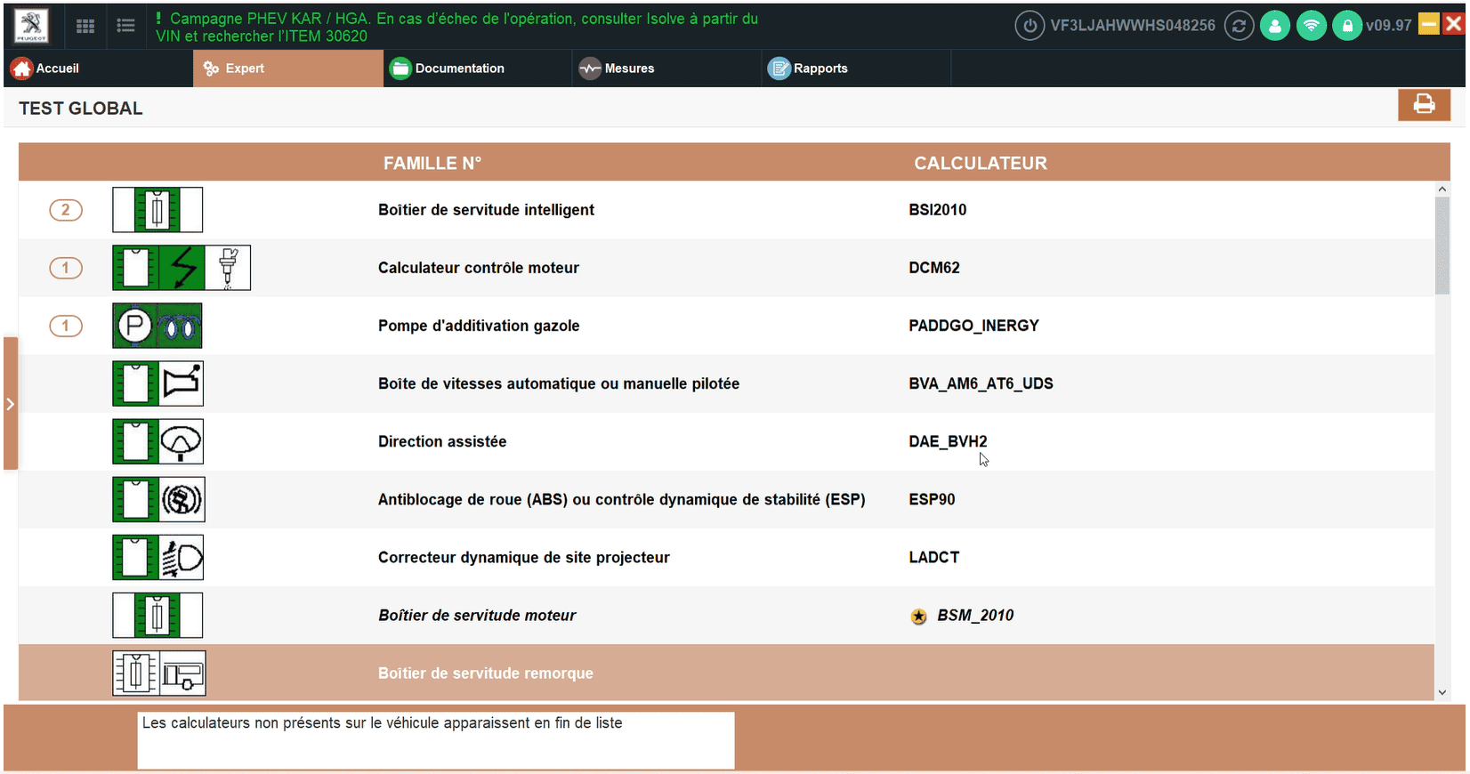The image size is (1470, 774).
Task: Open Boîtier de servitude moteur text
Action: coord(477,615)
